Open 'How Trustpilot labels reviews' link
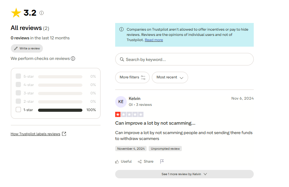The image size is (289, 187). pos(35,134)
